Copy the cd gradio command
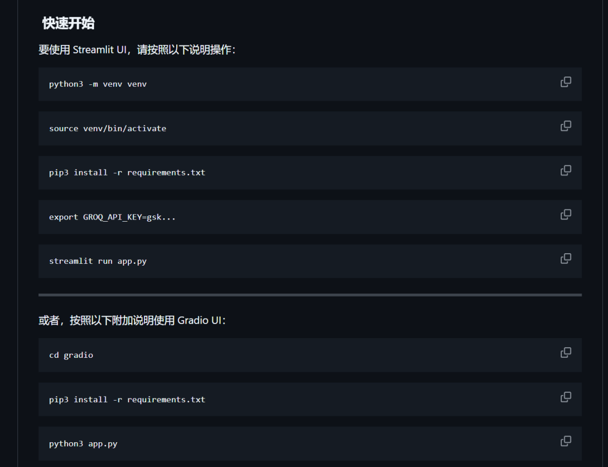Image resolution: width=608 pixels, height=467 pixels. 566,353
